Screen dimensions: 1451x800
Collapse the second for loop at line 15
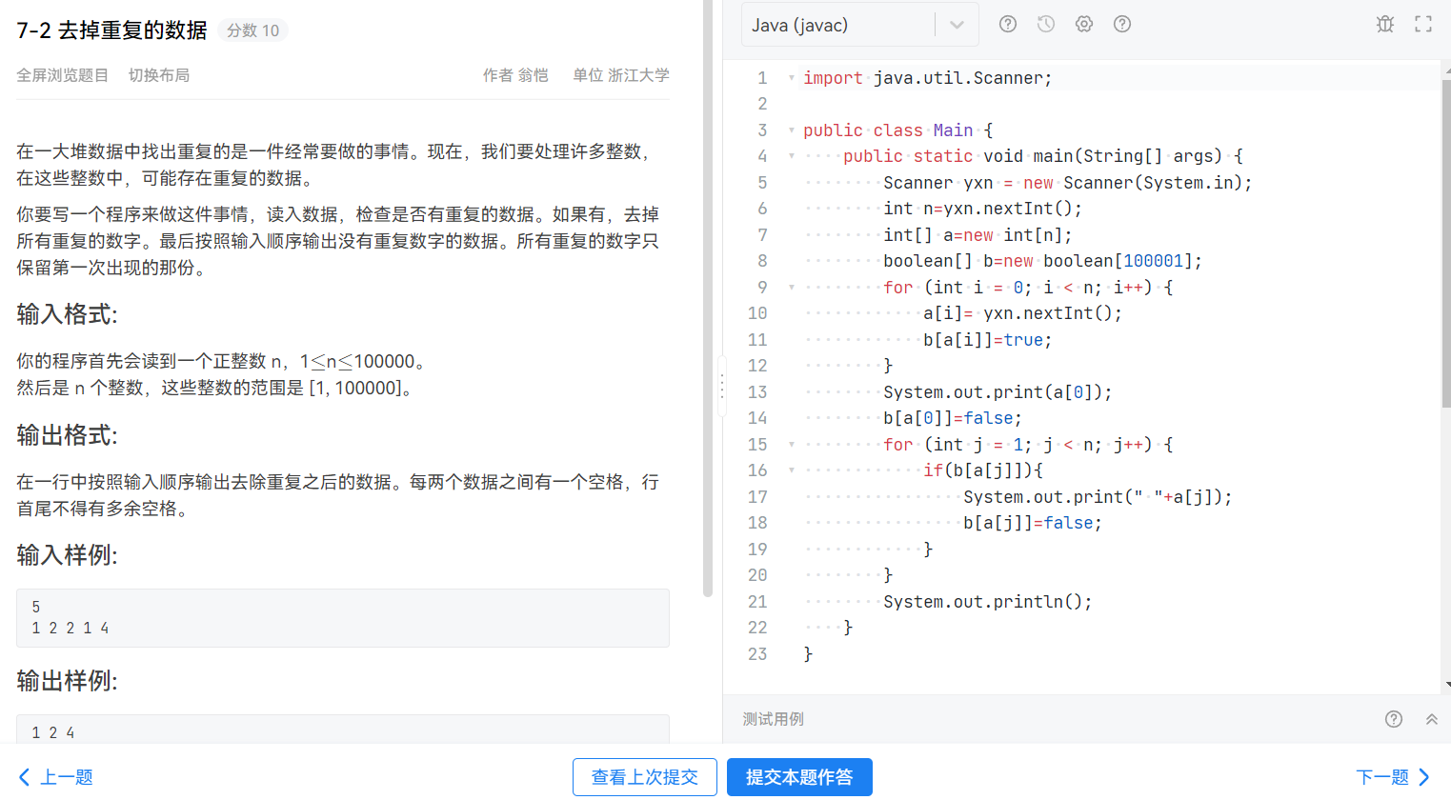pos(791,445)
